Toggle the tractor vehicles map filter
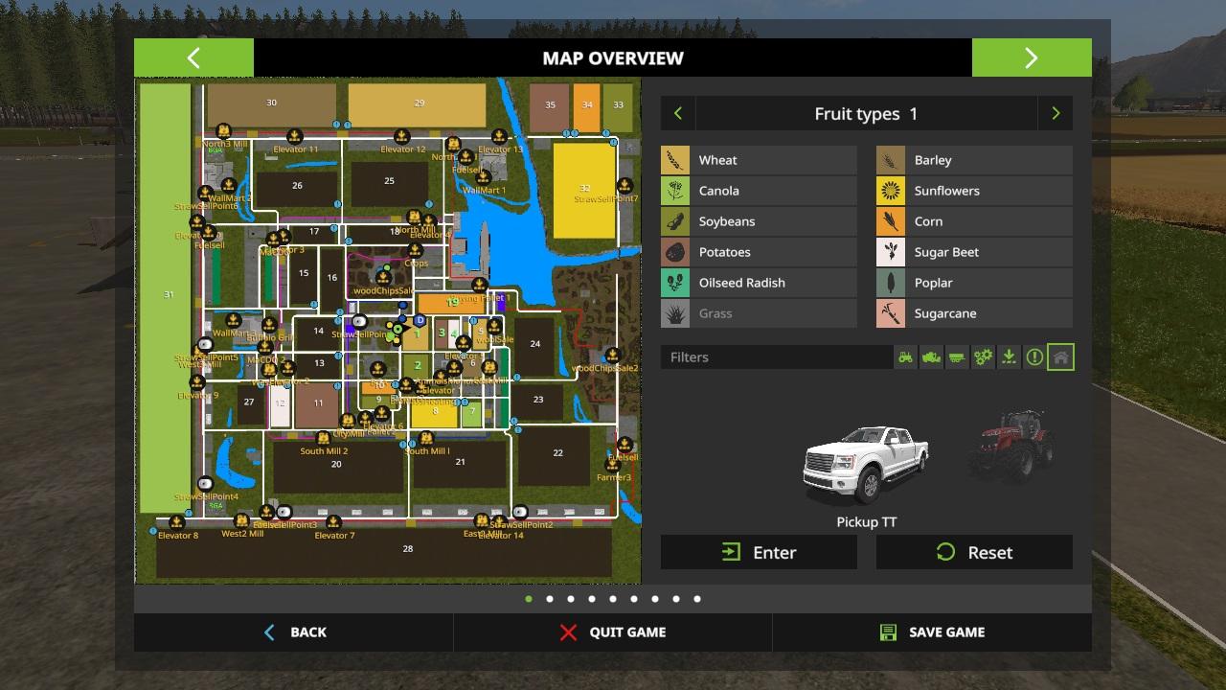This screenshot has height=690, width=1226. pos(905,357)
